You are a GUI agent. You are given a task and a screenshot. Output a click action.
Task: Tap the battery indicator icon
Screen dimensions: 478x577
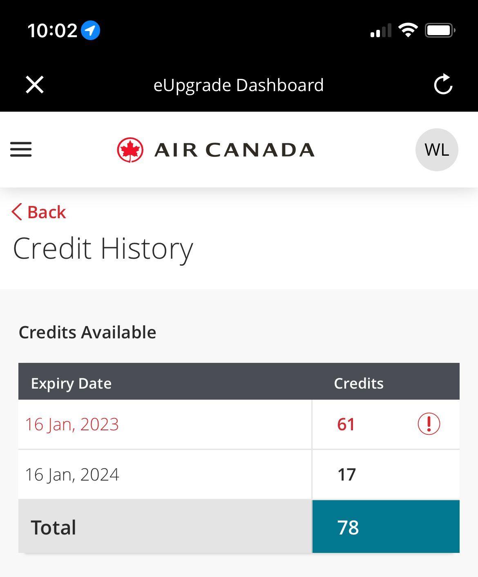tap(440, 30)
